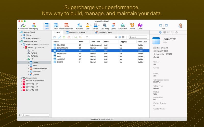
Task: Select the COUNTRIES table row
Action: (x=100, y=45)
